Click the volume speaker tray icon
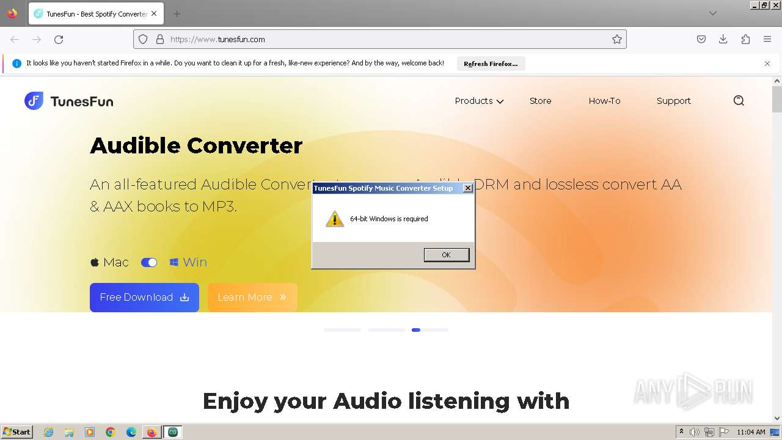This screenshot has height=440, width=782. click(x=695, y=432)
